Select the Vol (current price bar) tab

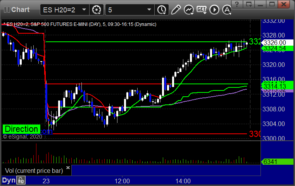pyautogui.click(x=34, y=171)
